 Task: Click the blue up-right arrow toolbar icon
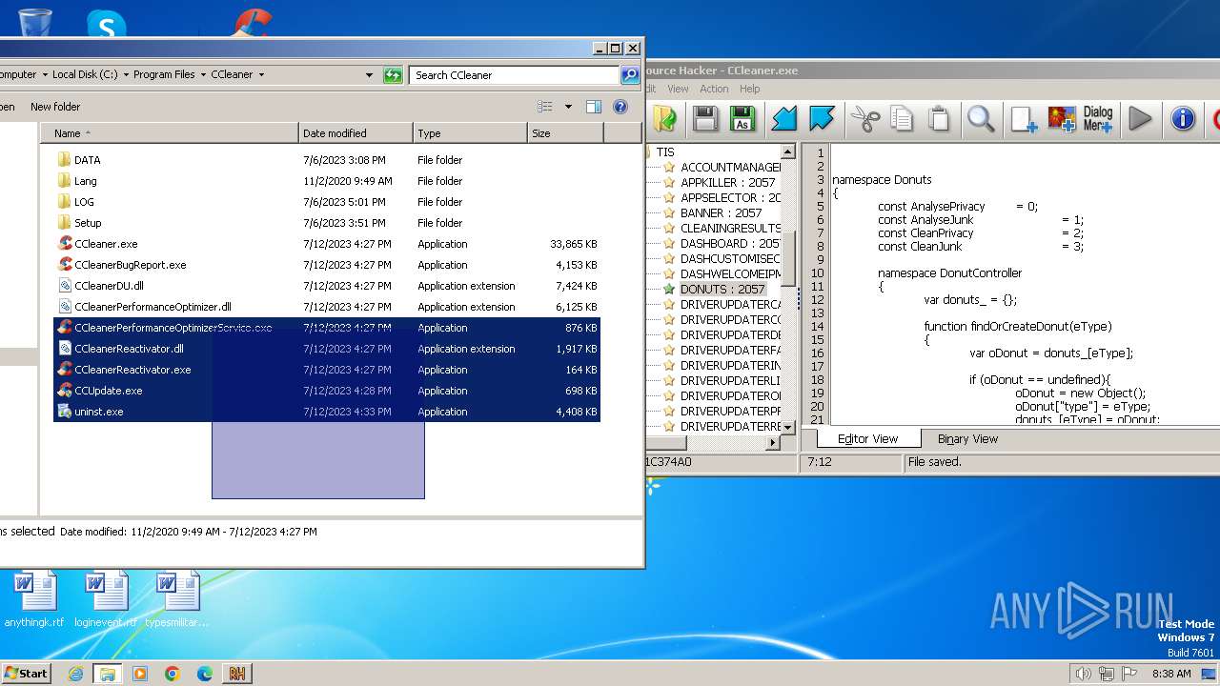(x=822, y=118)
